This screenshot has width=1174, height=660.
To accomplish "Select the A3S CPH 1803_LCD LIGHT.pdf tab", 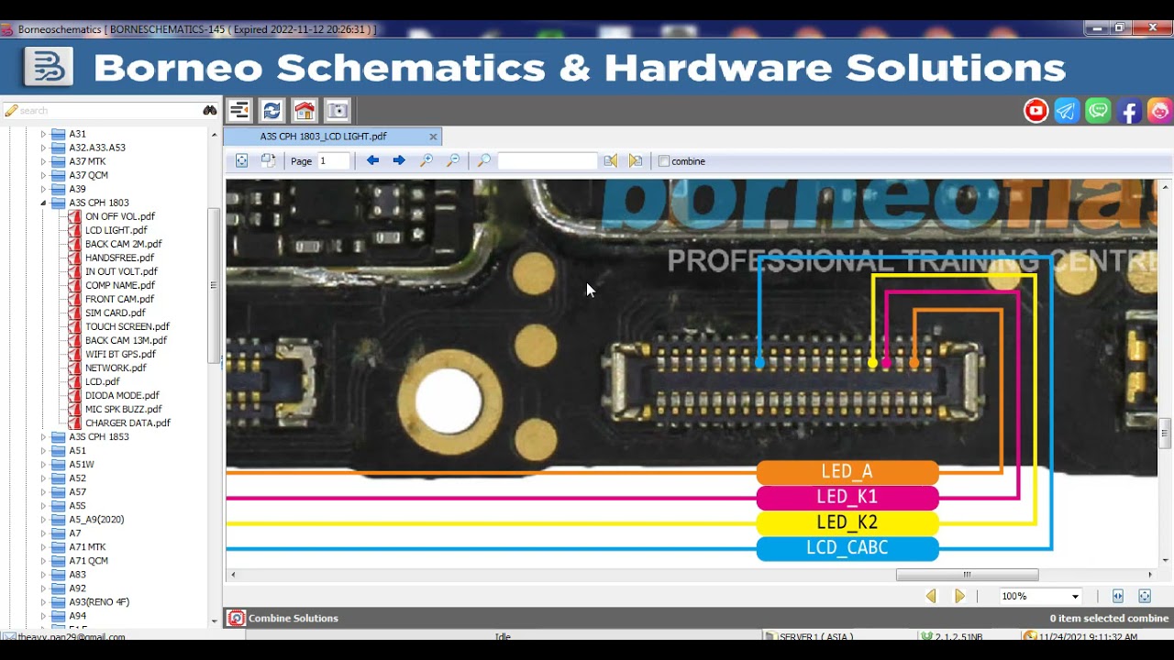I will 324,137.
